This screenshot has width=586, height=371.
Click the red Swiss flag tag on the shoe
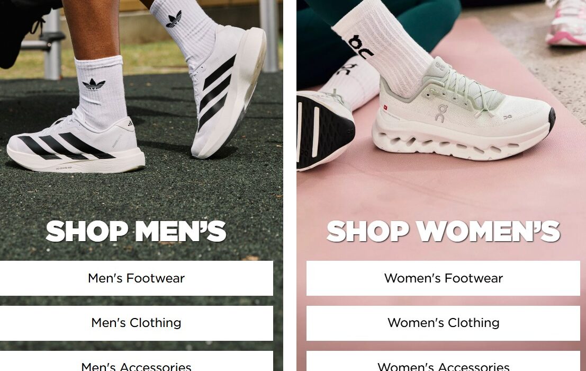[385, 108]
